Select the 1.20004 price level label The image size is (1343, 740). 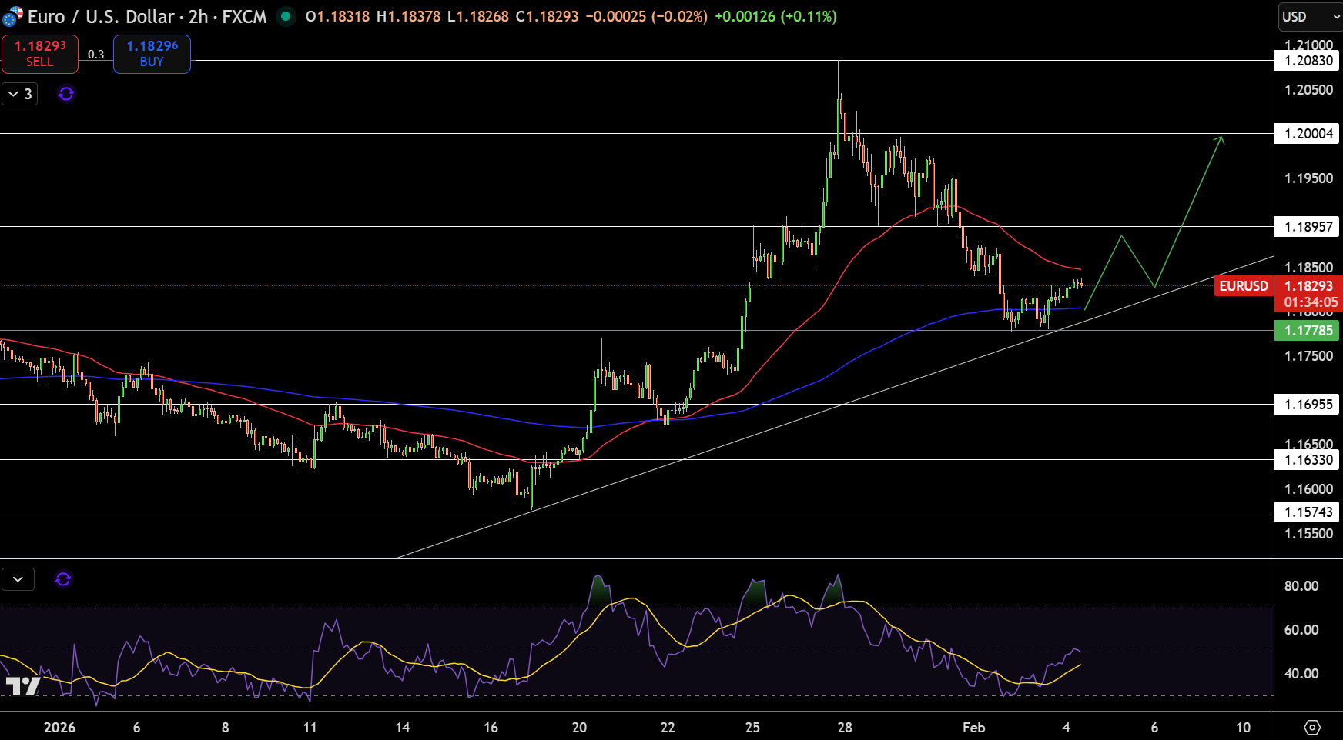click(1307, 133)
